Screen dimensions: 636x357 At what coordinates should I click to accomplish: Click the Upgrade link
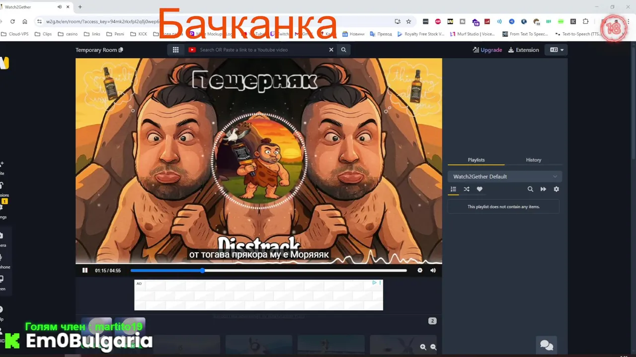487,50
